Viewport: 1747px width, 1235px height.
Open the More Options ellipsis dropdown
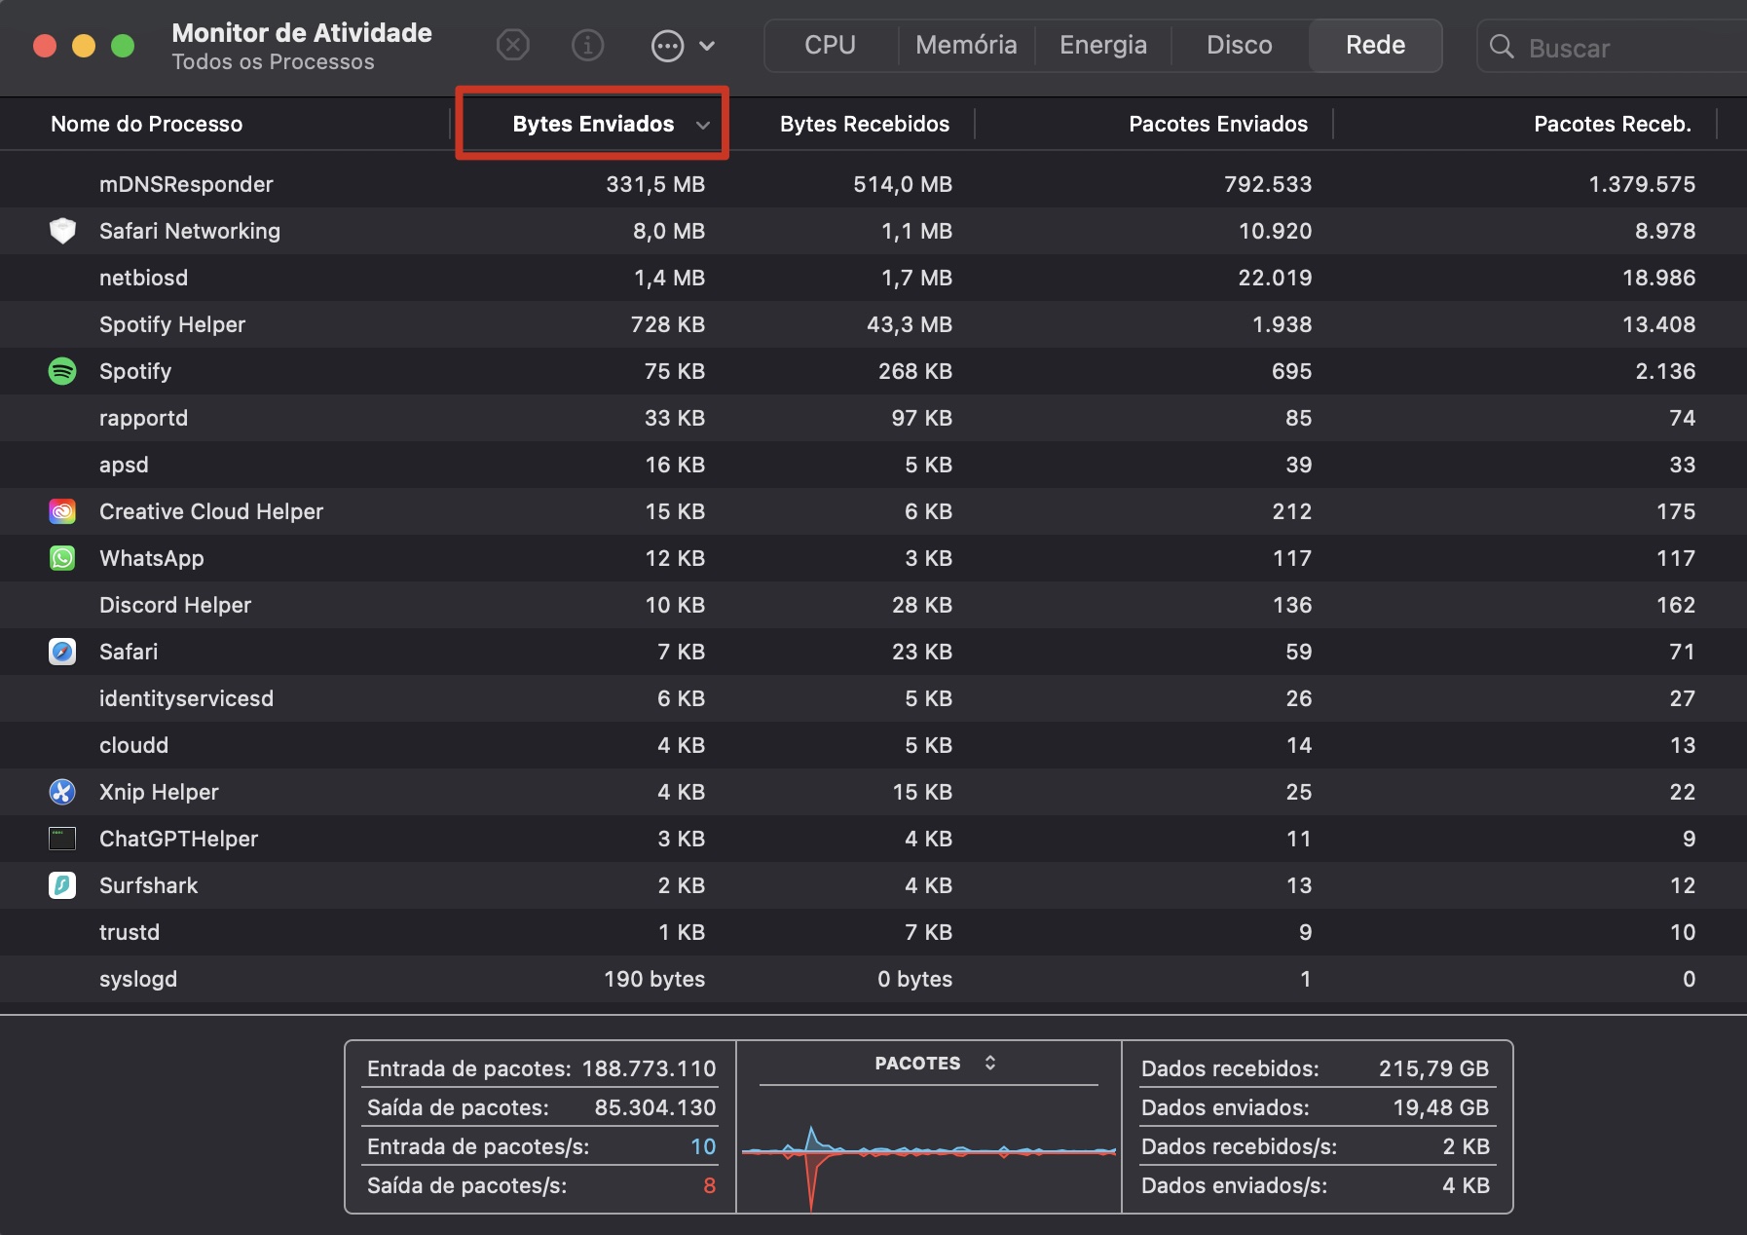pyautogui.click(x=668, y=45)
